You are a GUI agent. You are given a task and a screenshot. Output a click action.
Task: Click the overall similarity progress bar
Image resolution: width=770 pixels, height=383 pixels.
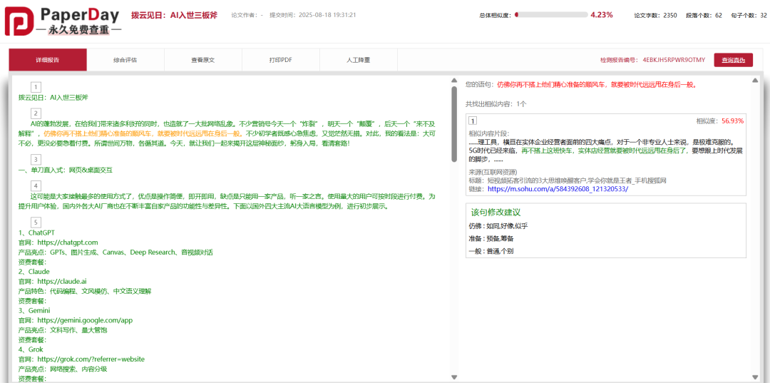coord(550,14)
